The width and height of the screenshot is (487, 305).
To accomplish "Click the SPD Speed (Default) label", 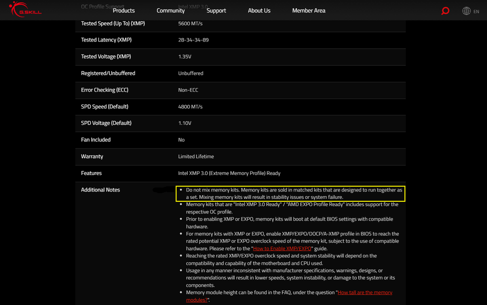I will coord(105,107).
